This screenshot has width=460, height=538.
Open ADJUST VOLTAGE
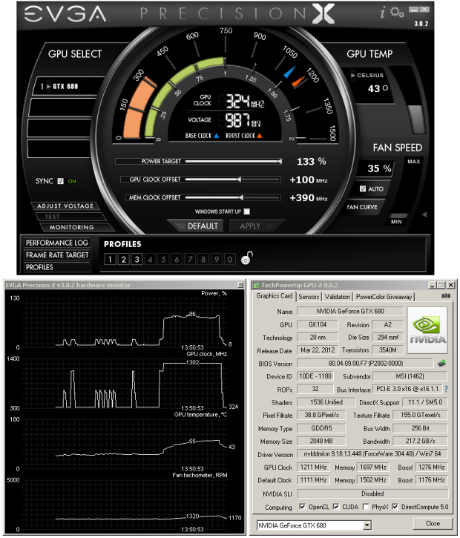(65, 206)
